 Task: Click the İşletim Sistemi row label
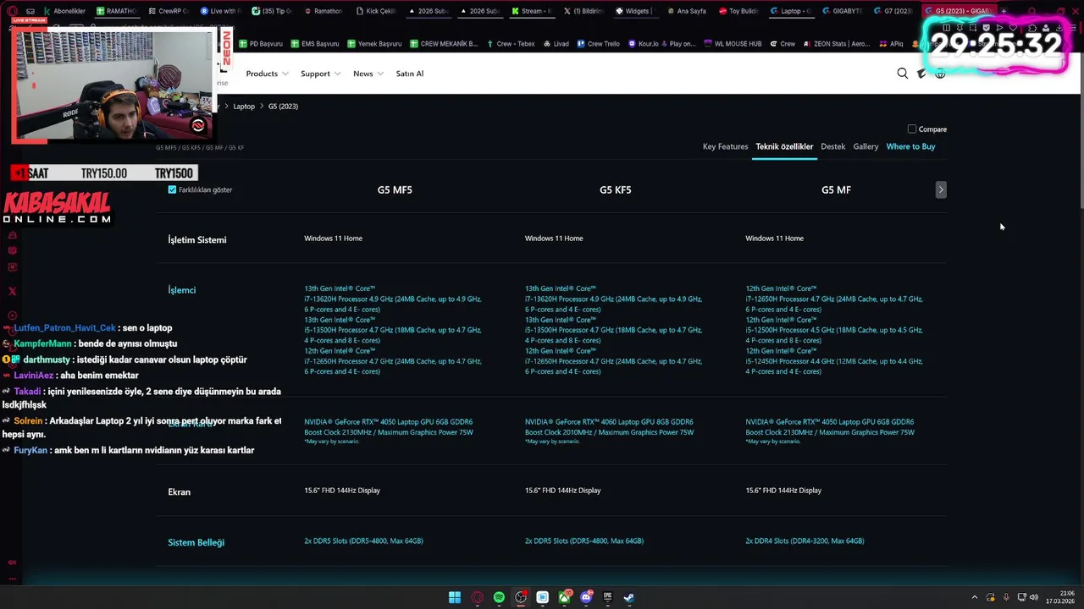pos(197,240)
